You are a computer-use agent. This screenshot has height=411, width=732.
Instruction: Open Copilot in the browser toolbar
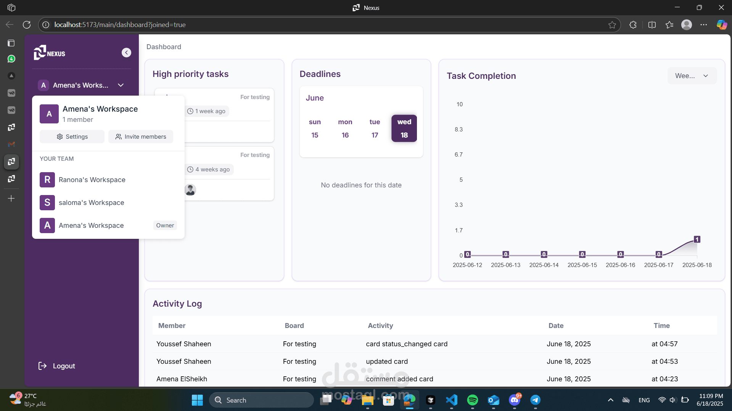coord(721,24)
